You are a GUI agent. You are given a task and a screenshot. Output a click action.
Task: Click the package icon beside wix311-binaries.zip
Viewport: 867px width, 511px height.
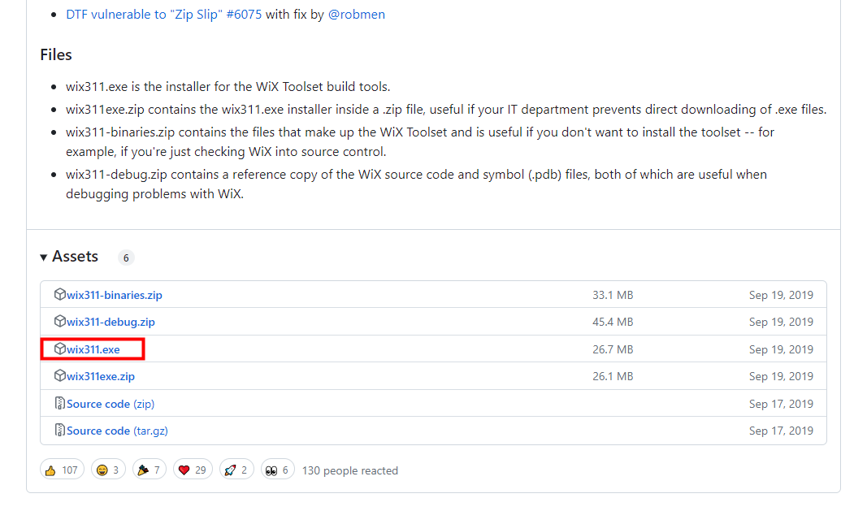tap(59, 294)
